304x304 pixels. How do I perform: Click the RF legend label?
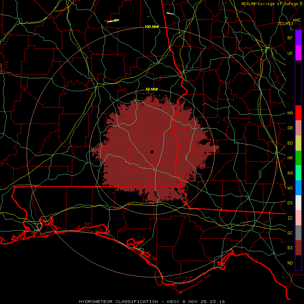[290, 38]
